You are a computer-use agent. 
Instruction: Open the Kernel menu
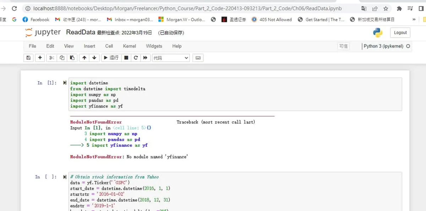click(129, 46)
